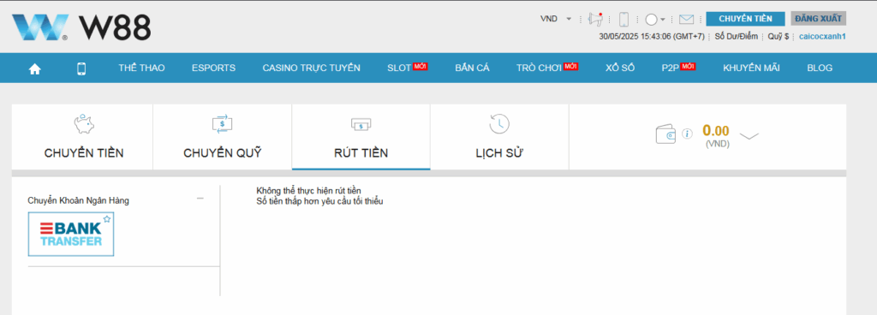877x315 pixels.
Task: Click the blue Chuyển Tiền button
Action: 746,19
